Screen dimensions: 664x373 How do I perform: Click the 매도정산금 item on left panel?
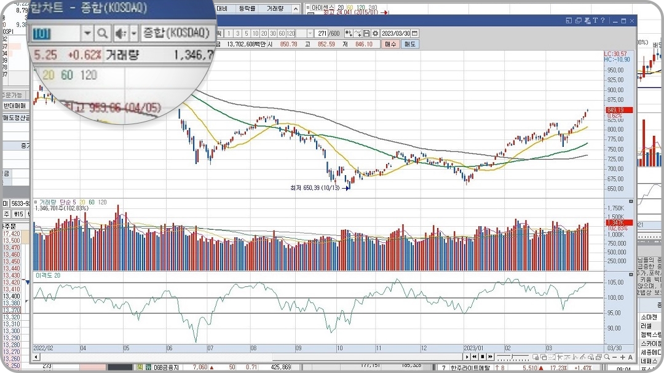[x=17, y=118]
